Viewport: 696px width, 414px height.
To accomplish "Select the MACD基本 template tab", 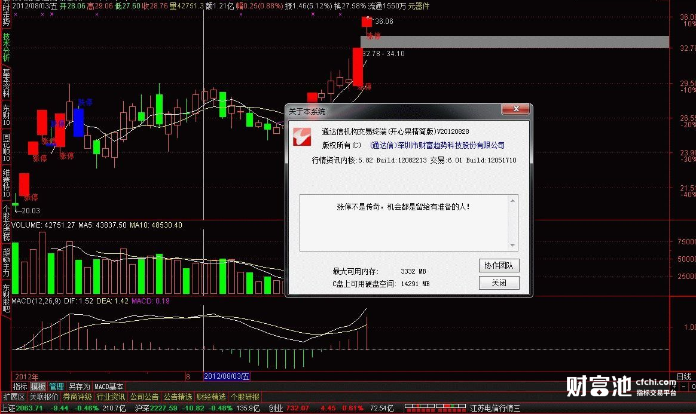I will point(109,387).
